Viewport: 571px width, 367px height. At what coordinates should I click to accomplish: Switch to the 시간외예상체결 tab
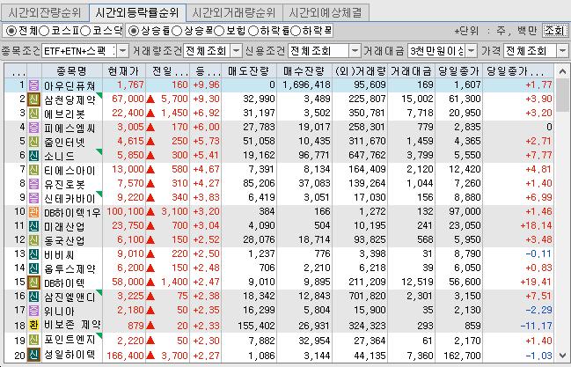click(326, 12)
